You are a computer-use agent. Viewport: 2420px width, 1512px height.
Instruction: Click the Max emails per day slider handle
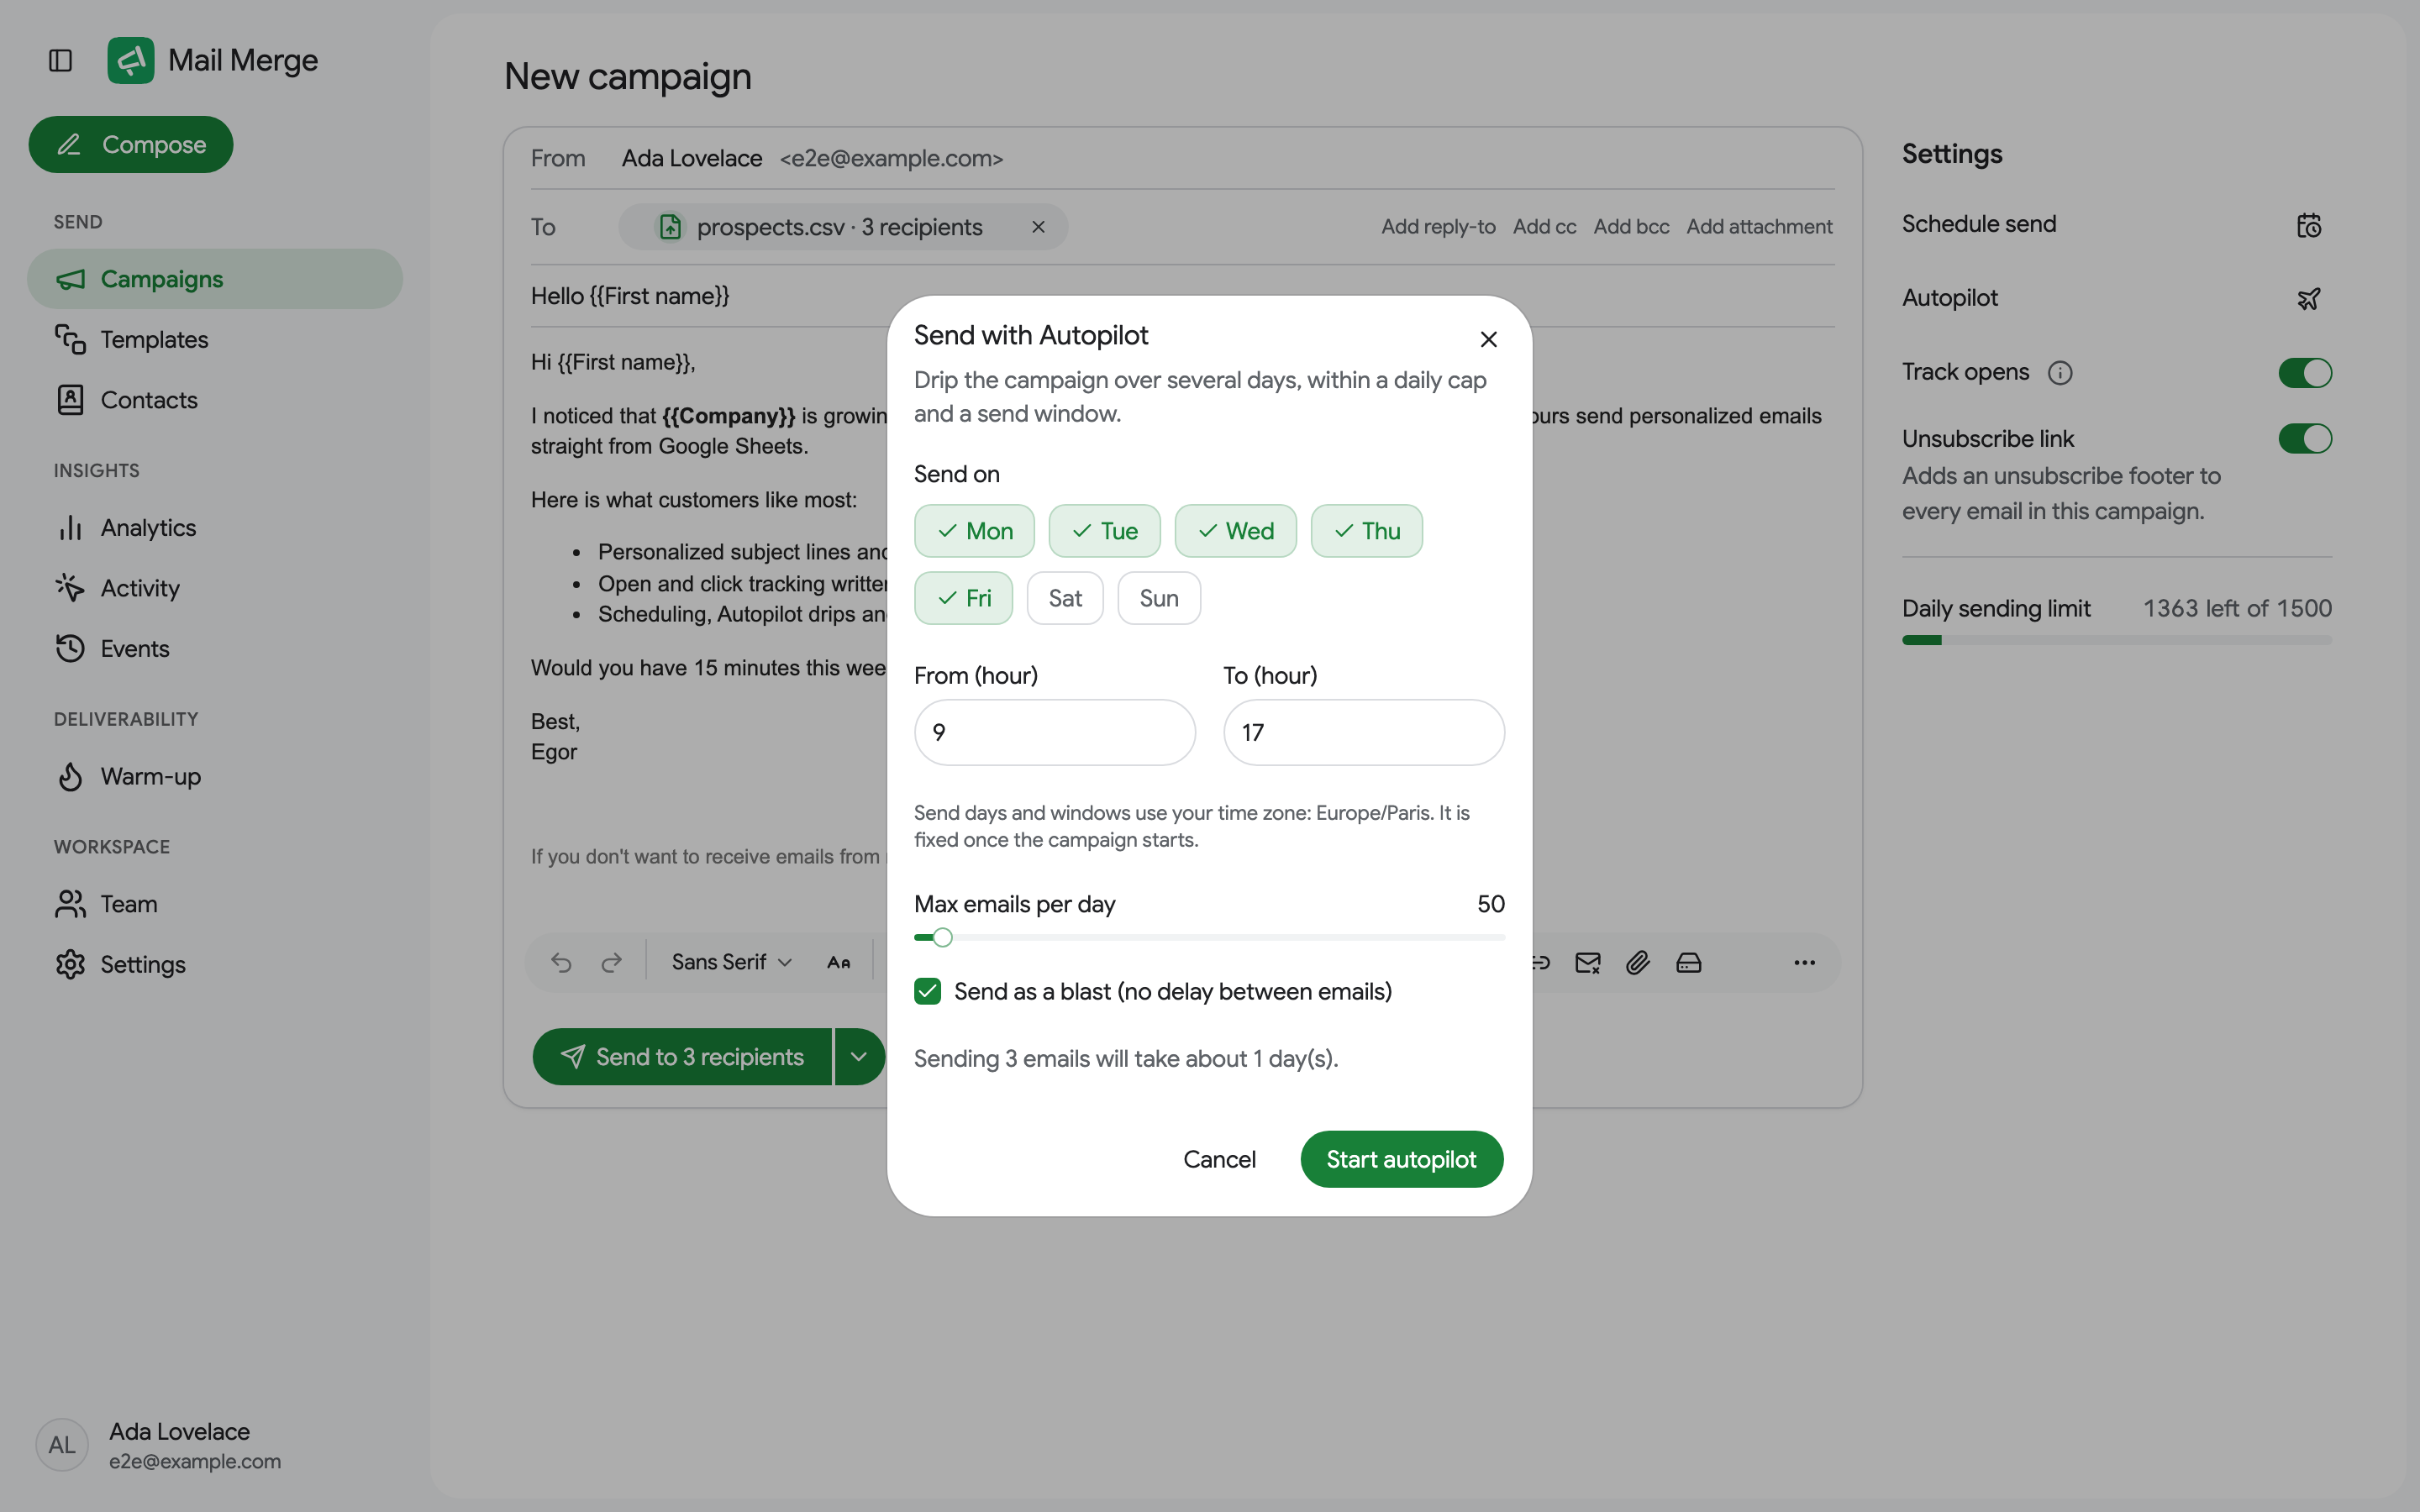pos(942,938)
